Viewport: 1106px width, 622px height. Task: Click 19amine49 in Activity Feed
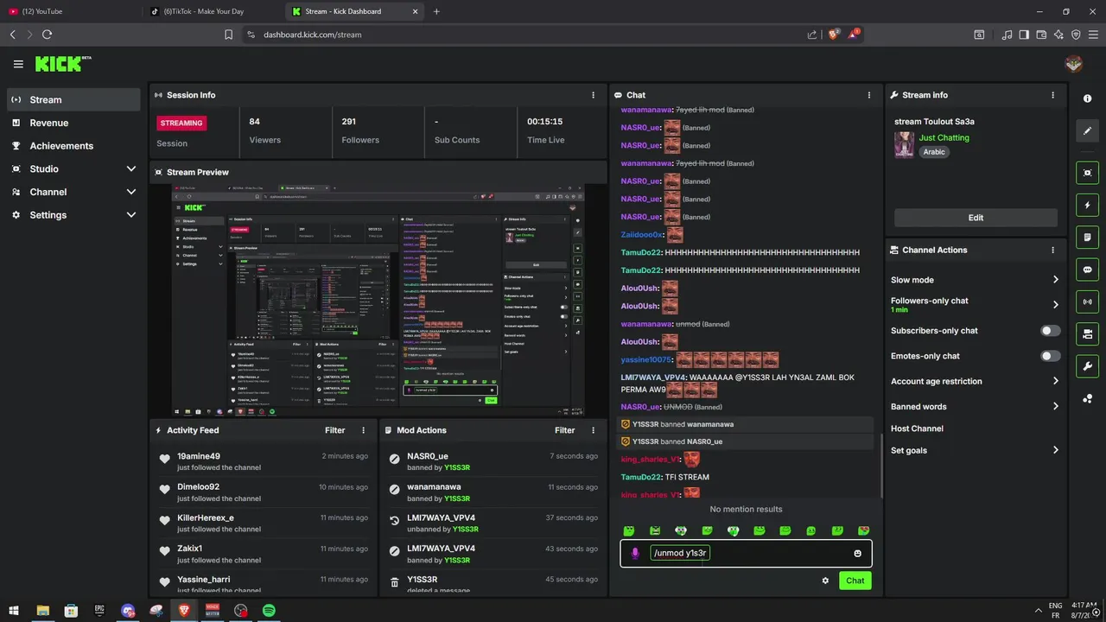pyautogui.click(x=199, y=456)
